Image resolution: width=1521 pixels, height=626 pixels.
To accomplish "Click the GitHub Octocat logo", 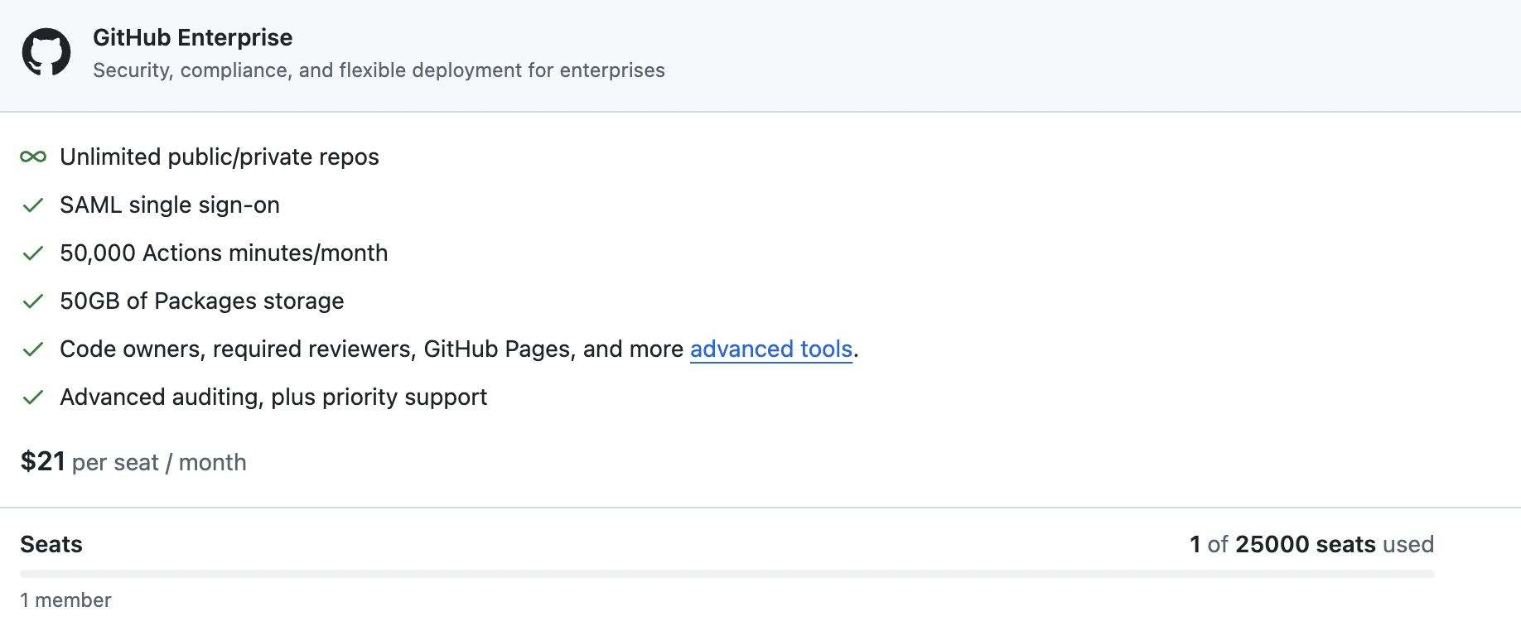I will coord(46,52).
